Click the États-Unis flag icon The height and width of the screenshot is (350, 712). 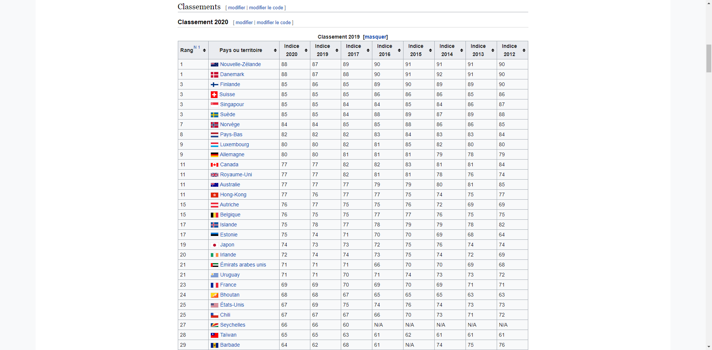214,305
